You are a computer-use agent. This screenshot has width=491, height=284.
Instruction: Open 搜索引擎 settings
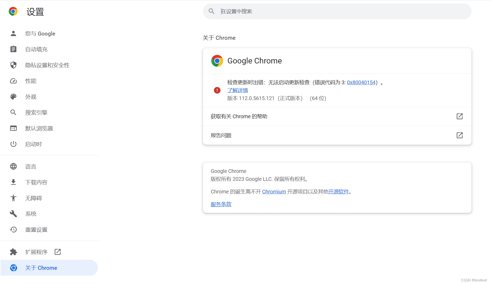tap(49, 112)
